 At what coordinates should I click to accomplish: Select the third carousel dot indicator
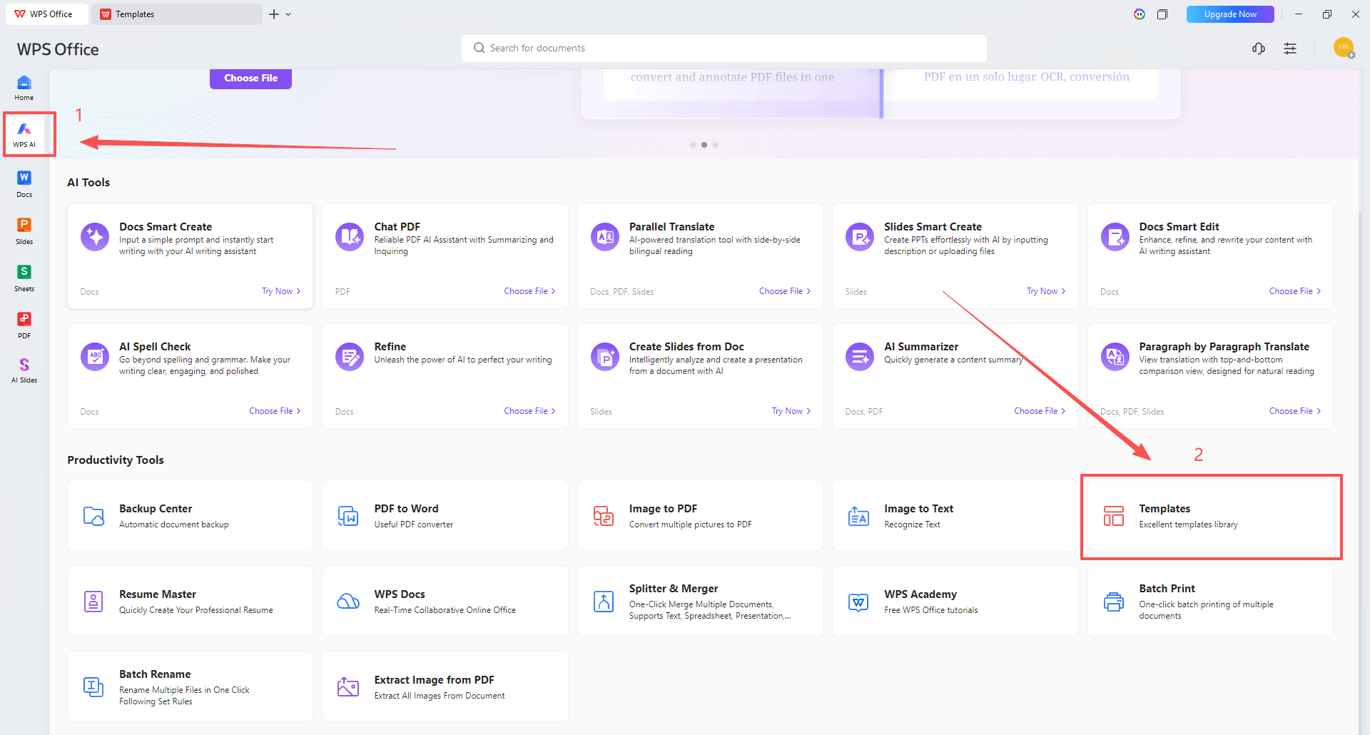click(x=716, y=145)
